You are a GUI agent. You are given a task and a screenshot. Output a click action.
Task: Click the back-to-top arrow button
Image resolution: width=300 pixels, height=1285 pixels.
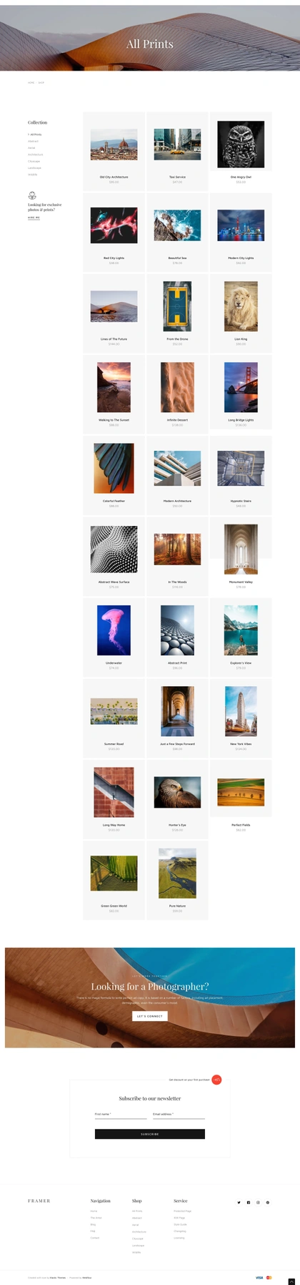[291, 1281]
